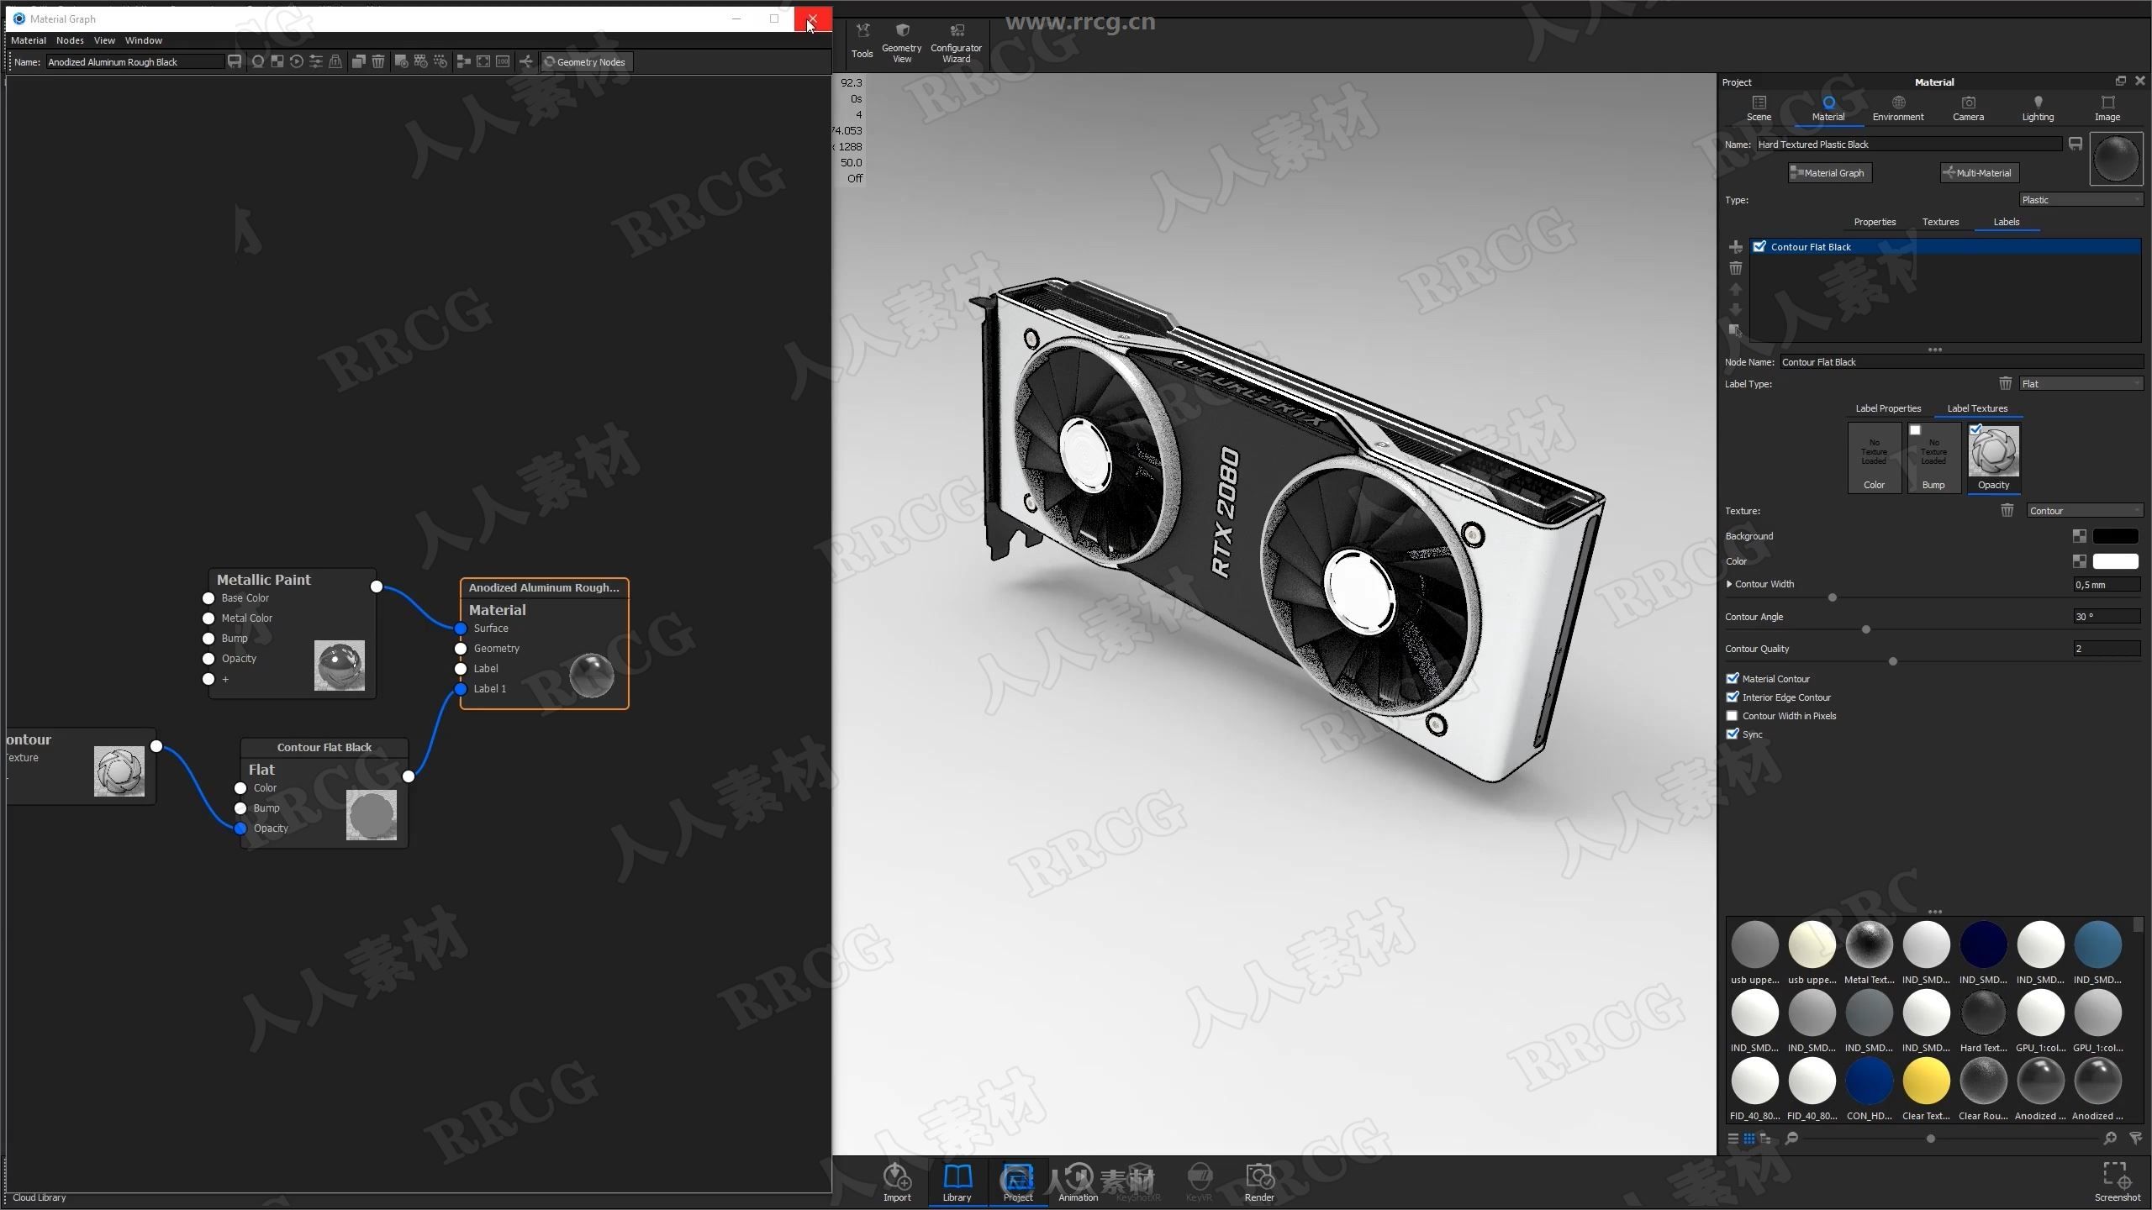Move label down with the arrow icon
2152x1210 pixels.
tap(1735, 309)
